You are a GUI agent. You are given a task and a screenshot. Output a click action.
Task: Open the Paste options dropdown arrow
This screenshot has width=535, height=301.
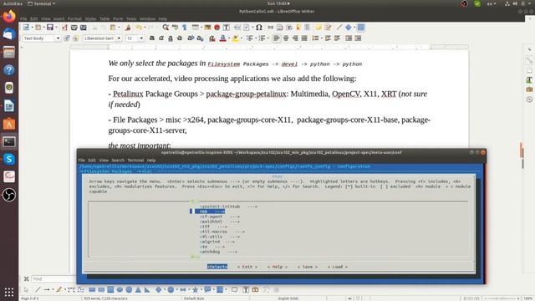(118, 28)
